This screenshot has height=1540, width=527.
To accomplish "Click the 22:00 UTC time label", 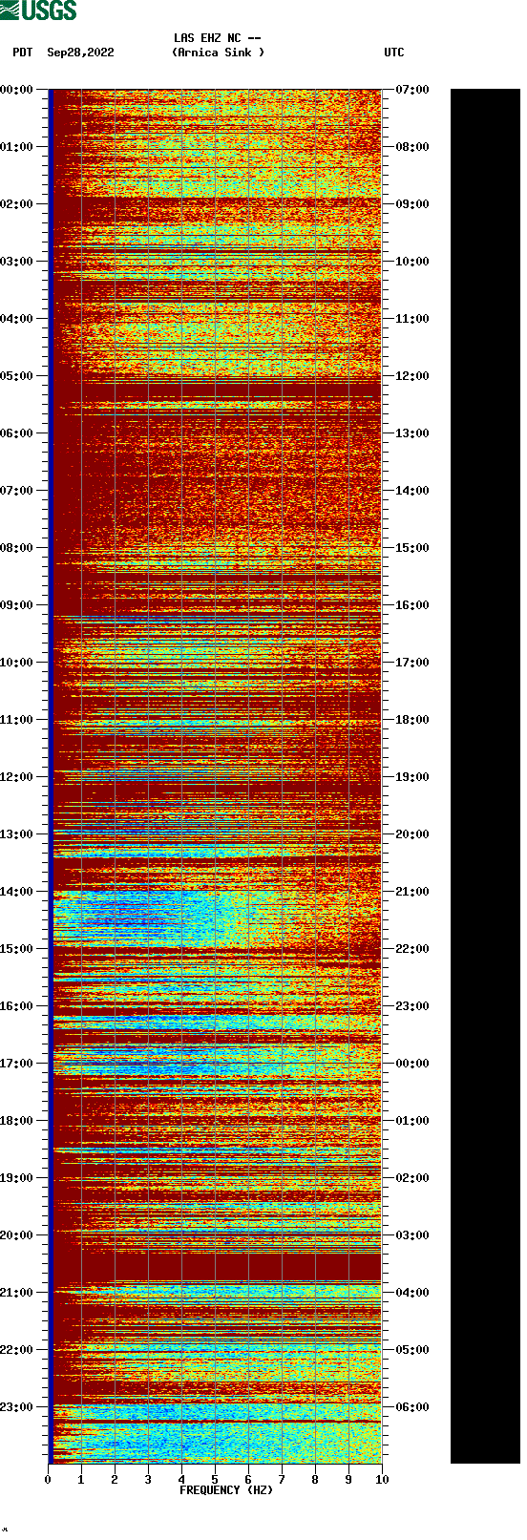I will pos(412,949).
